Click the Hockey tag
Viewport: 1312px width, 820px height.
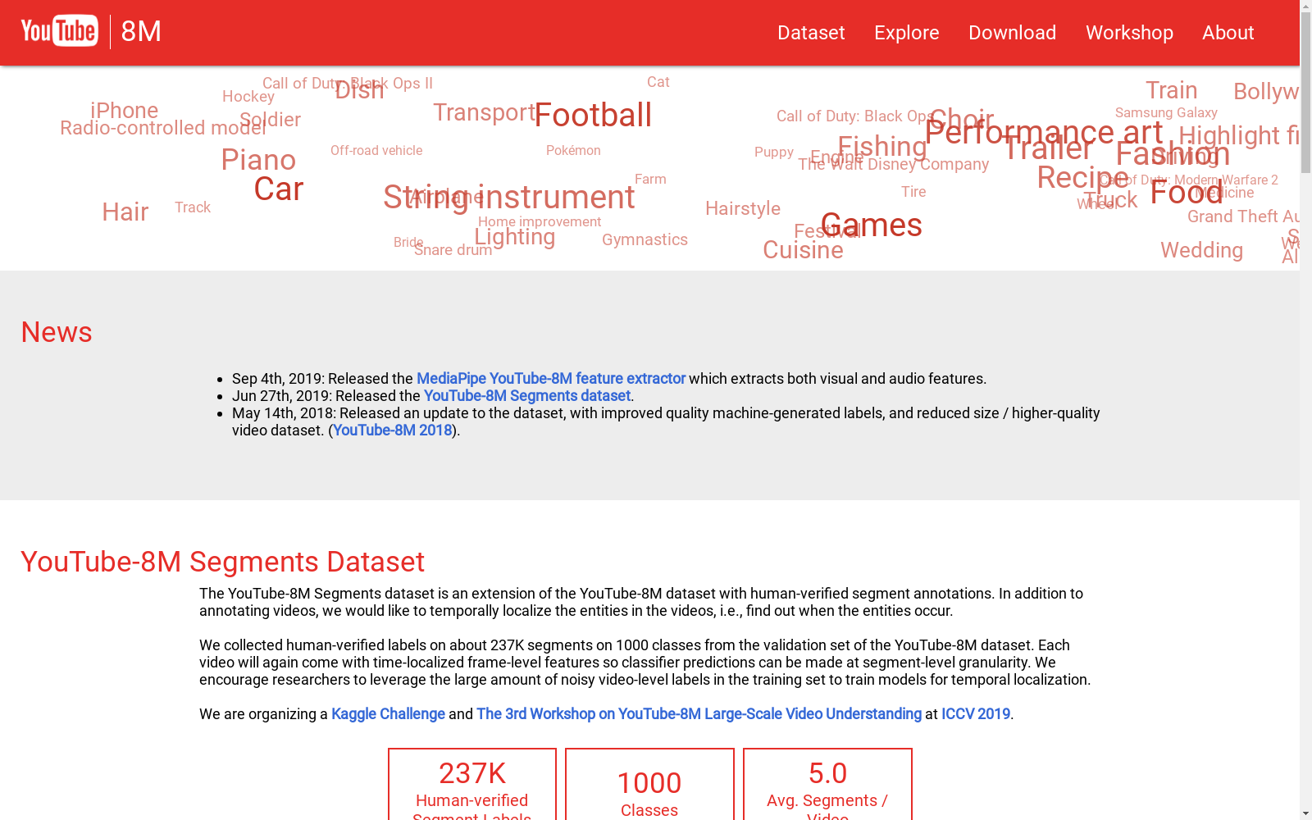coord(248,97)
